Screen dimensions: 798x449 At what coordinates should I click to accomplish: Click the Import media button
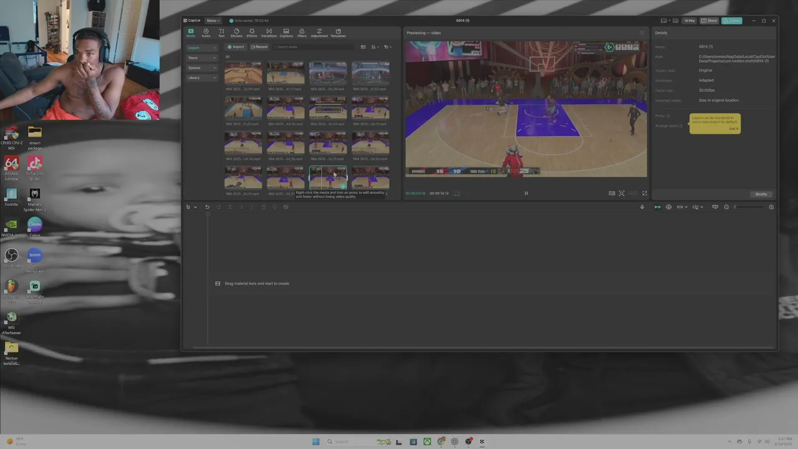coord(236,47)
